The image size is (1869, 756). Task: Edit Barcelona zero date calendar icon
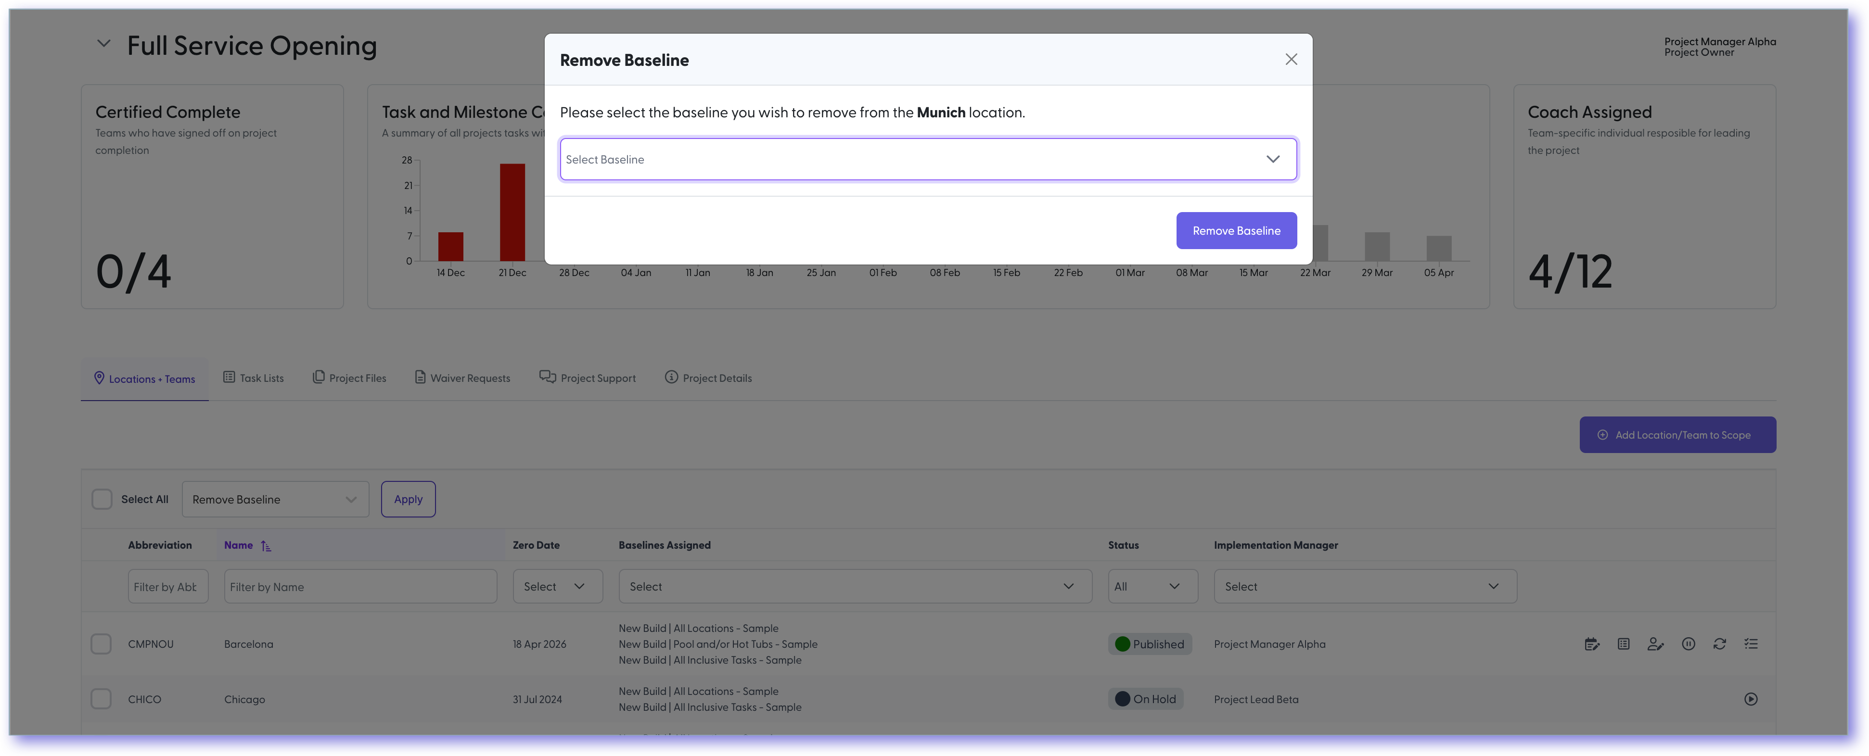click(1592, 643)
